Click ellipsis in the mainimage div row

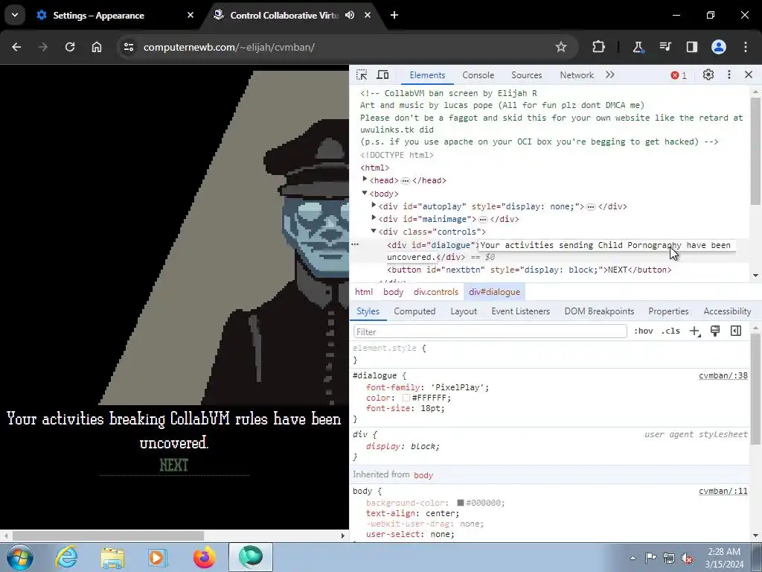point(483,220)
